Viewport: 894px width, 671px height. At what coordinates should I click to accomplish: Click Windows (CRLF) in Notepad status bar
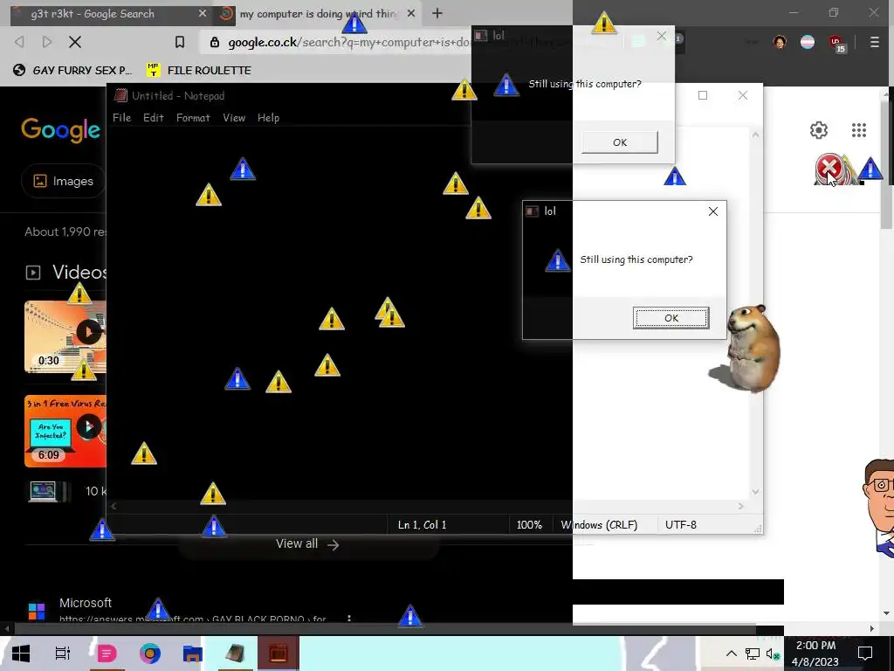pyautogui.click(x=599, y=524)
